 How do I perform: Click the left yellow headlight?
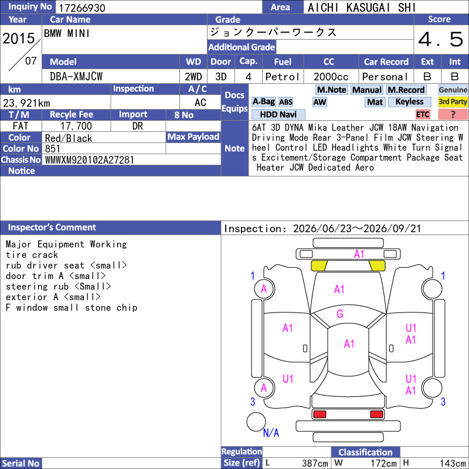pos(320,266)
